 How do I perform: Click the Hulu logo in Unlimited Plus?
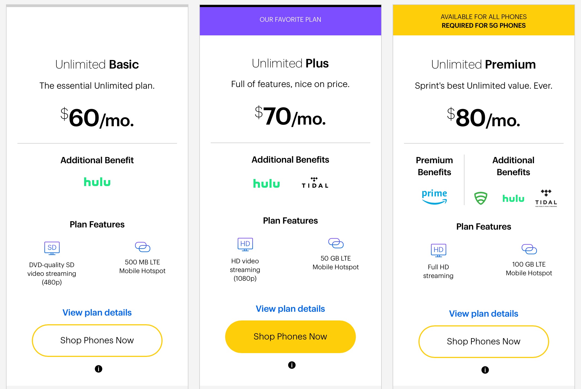[266, 184]
